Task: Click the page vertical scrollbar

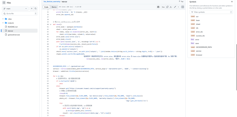Action: tap(236, 67)
